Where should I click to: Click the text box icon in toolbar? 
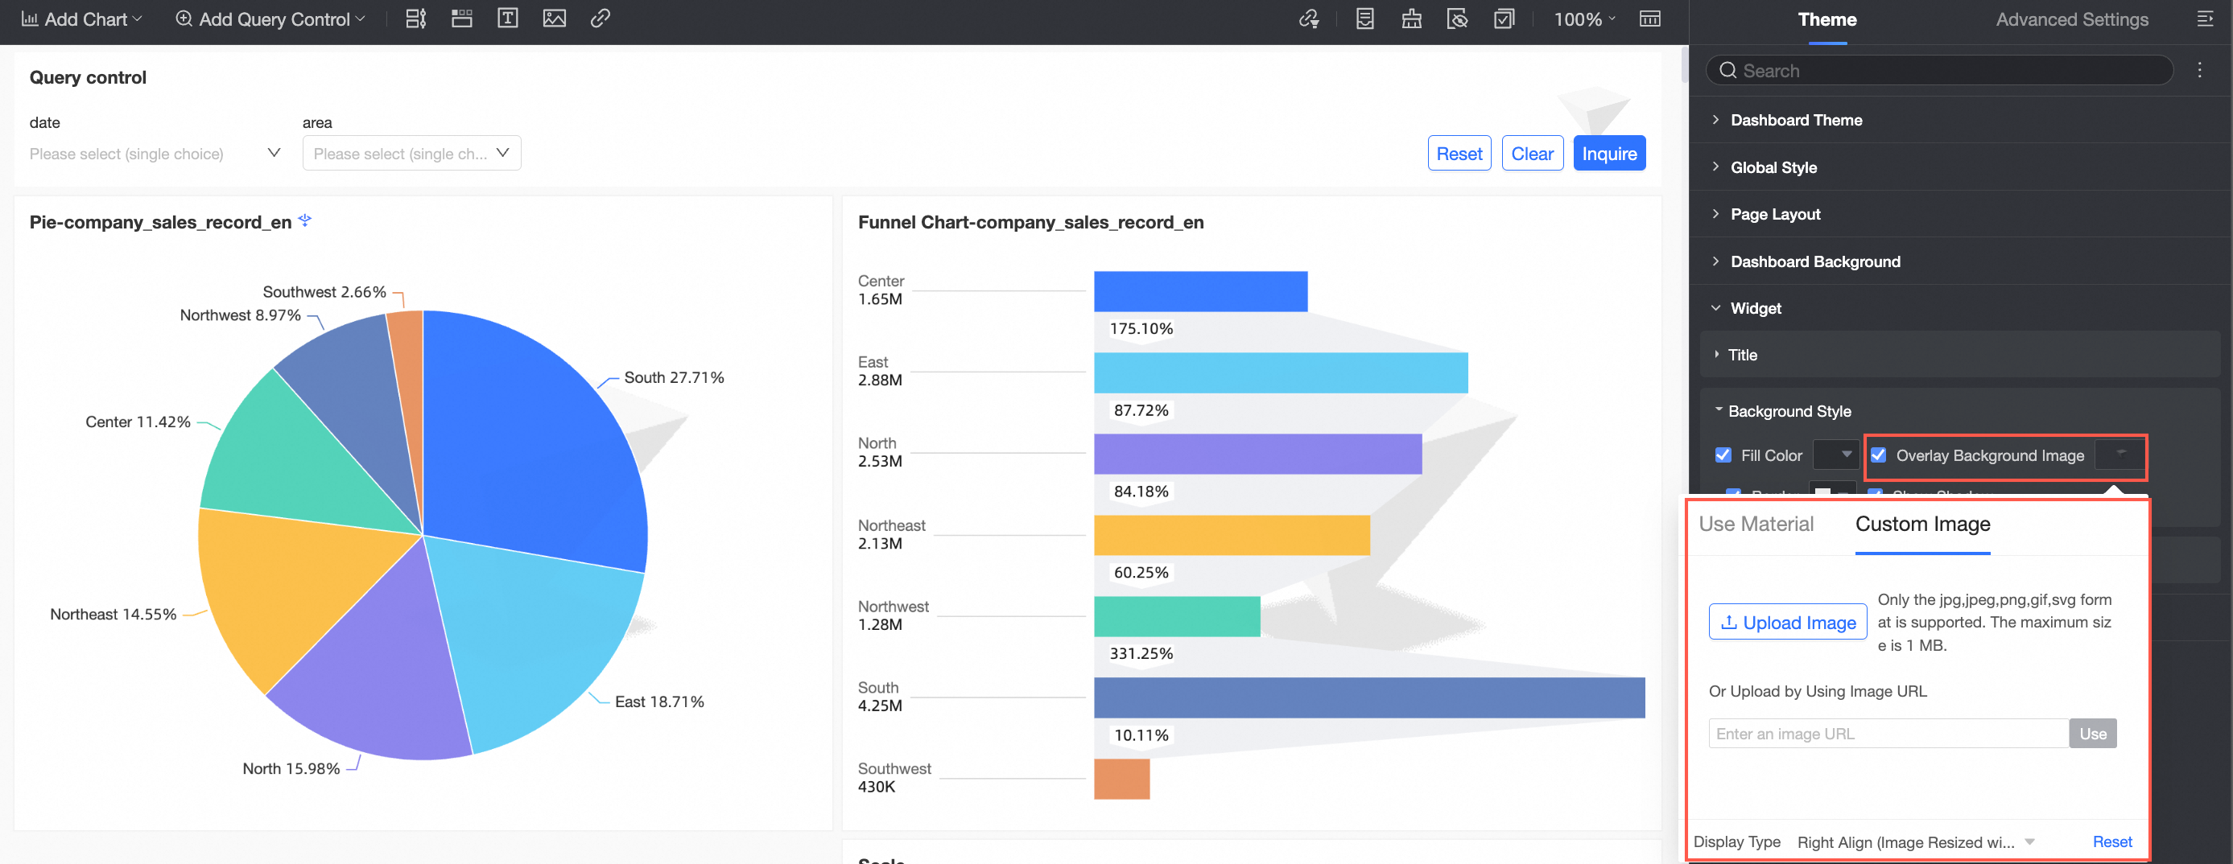(507, 19)
